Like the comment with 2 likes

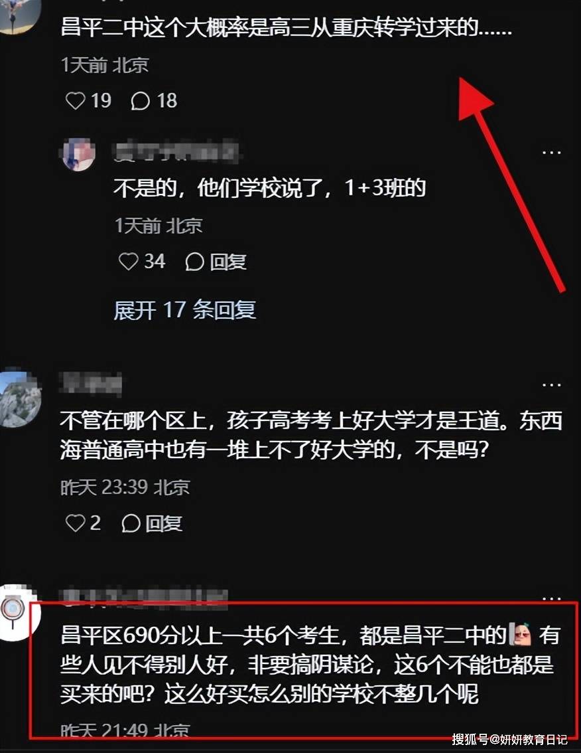(x=75, y=523)
